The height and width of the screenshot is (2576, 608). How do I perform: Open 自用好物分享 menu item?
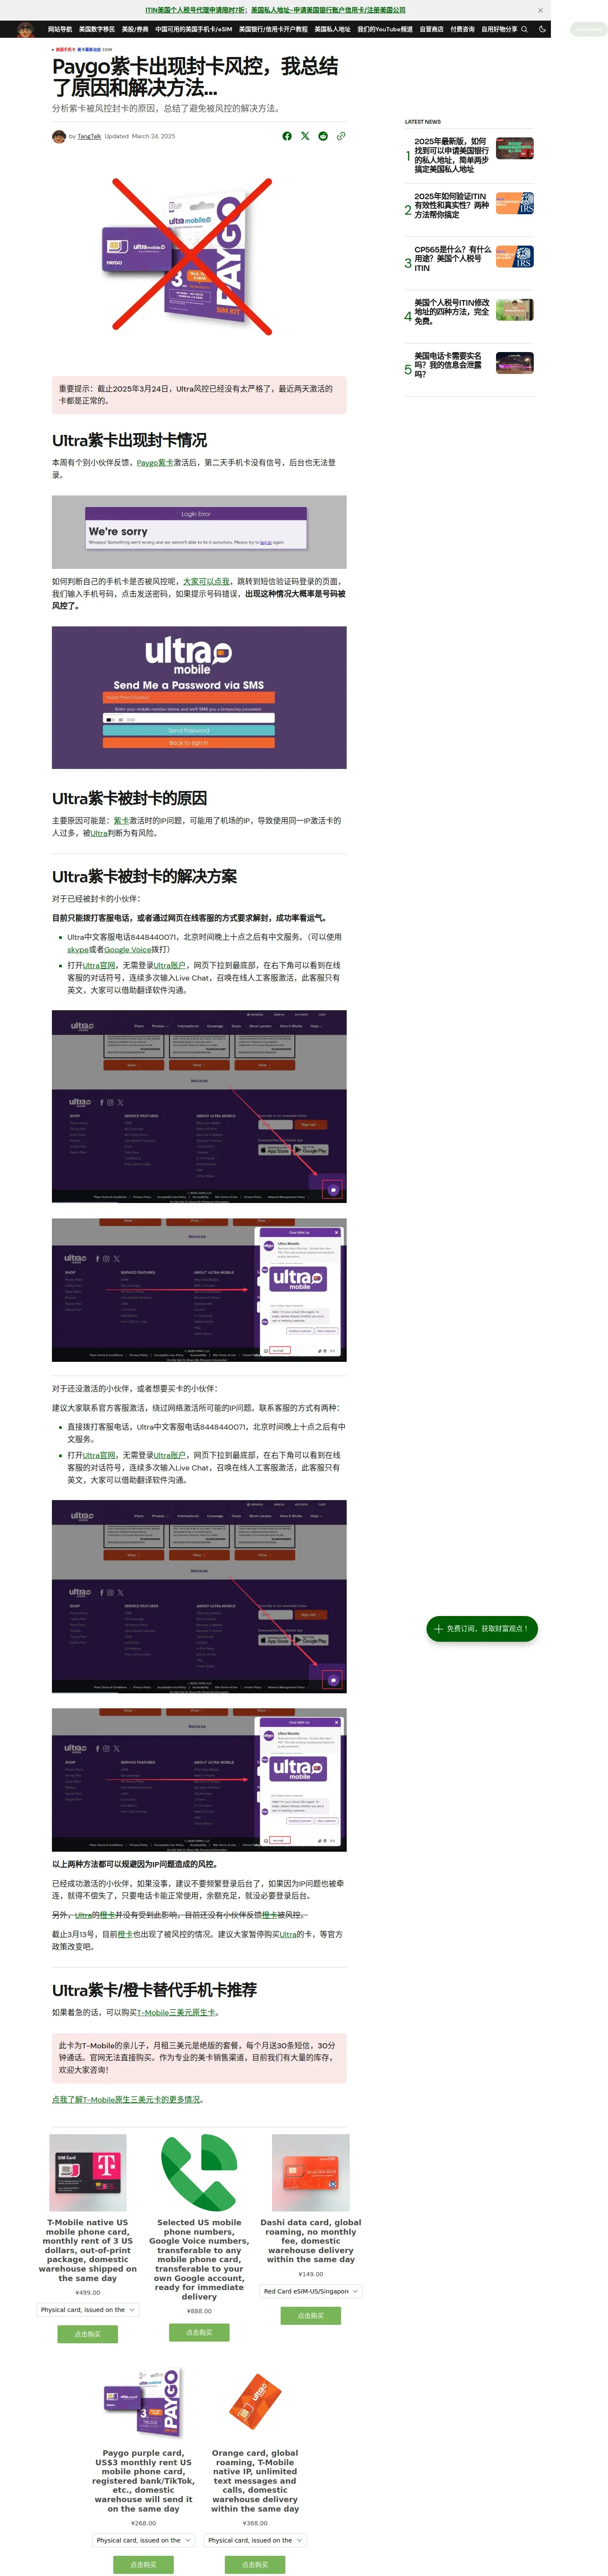tap(499, 29)
